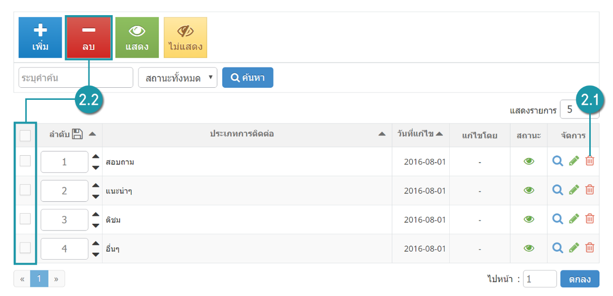Edit แนะนำๆ with the green pencil icon
Image resolution: width=613 pixels, height=296 pixels.
pos(574,190)
